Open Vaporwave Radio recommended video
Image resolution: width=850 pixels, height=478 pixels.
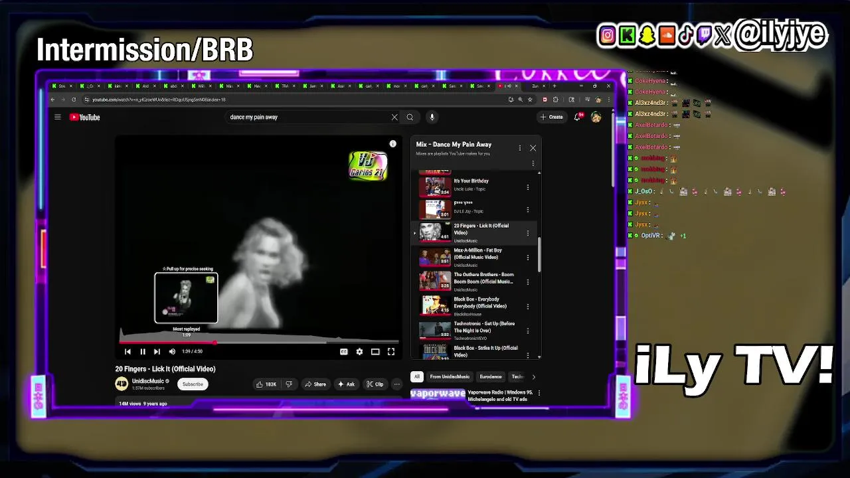click(472, 396)
